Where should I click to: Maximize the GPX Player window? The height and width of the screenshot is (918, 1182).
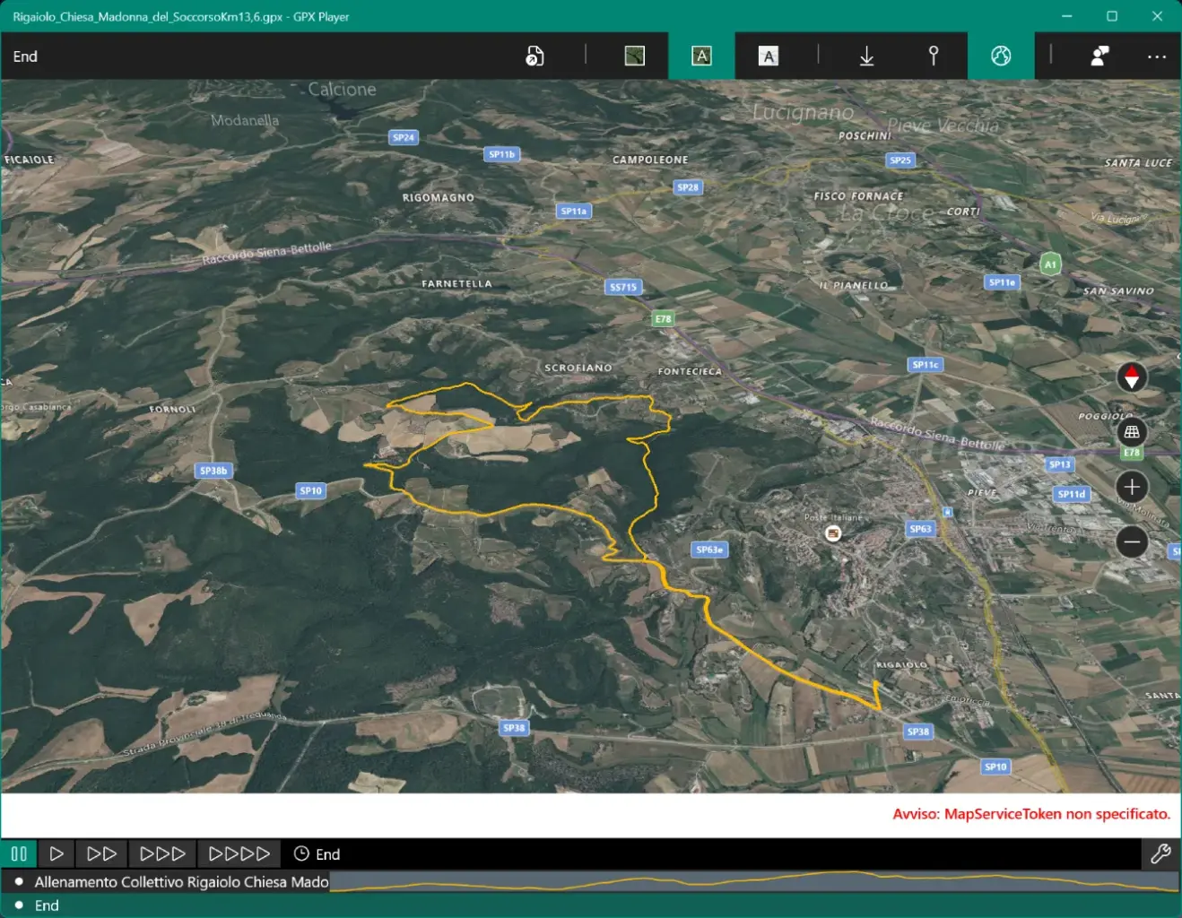click(x=1112, y=16)
